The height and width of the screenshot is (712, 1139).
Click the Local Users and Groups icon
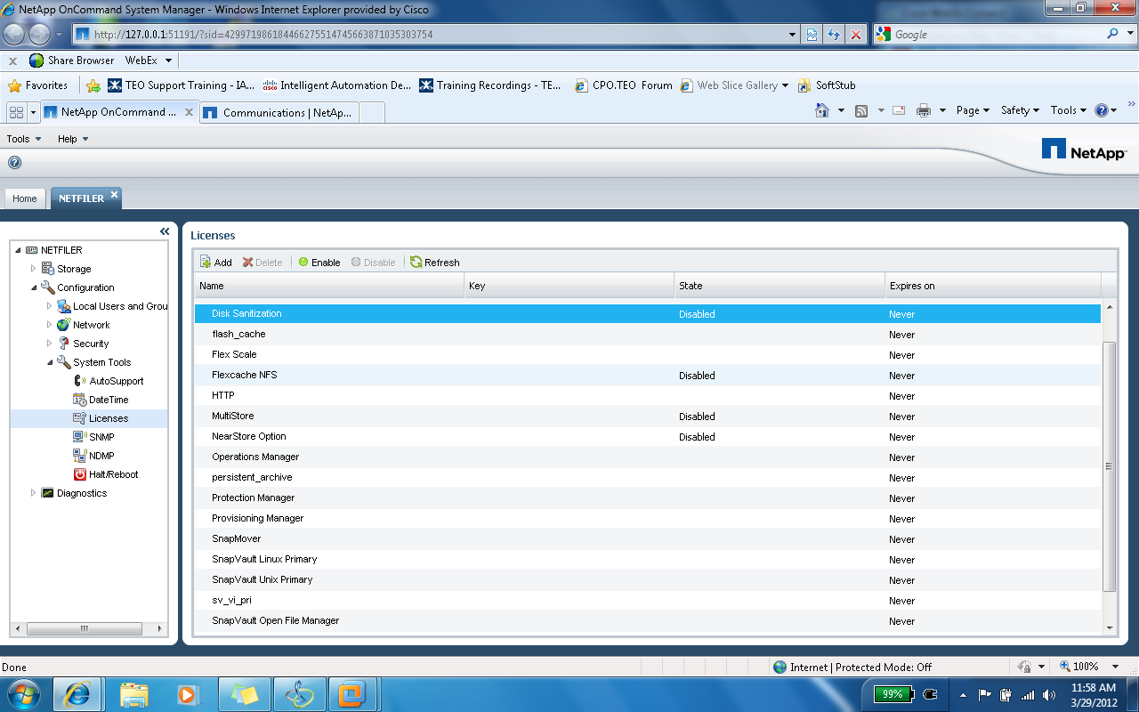[63, 306]
